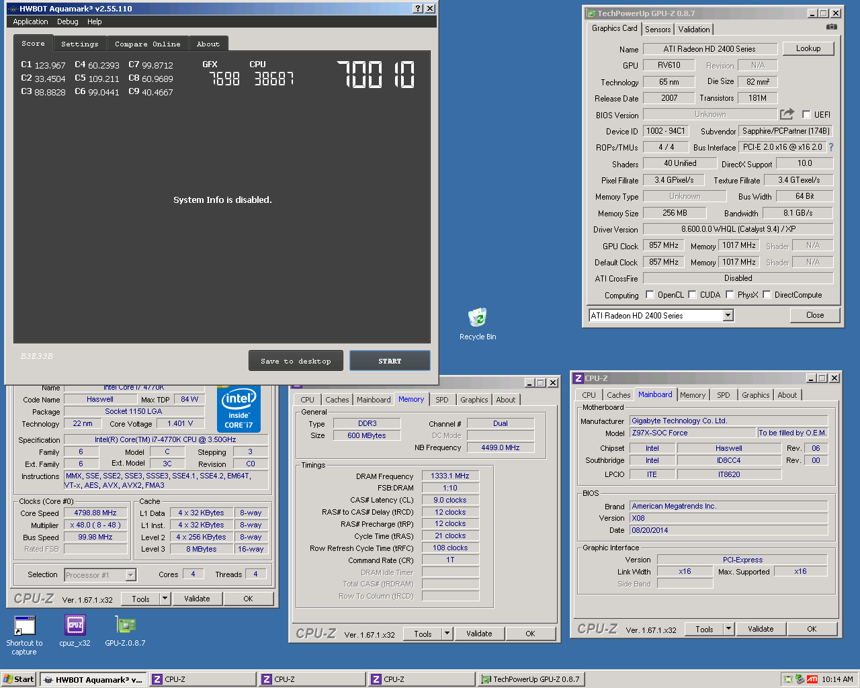860x688 pixels.
Task: Click the GPU-Z screenshot camera icon
Action: click(x=831, y=27)
